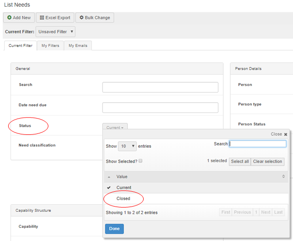Viewport: 293px width, 241px height.
Task: Focus the Date need due field
Action: click(160, 108)
